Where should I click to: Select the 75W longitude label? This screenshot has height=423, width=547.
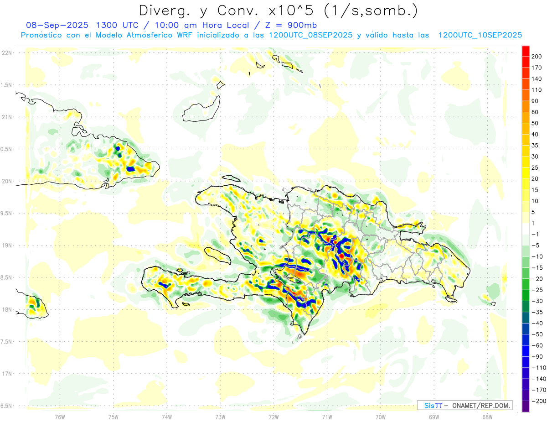click(114, 417)
